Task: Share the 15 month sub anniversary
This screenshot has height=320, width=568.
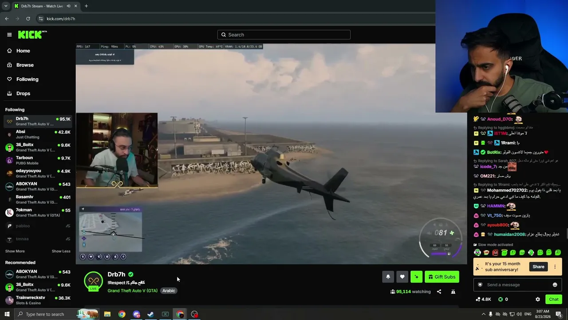Action: (x=538, y=267)
